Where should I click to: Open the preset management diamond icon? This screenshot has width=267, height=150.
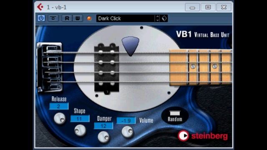pos(164,18)
